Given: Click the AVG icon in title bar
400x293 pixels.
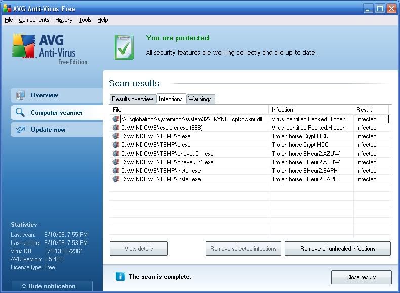Looking at the screenshot, I should [7, 9].
